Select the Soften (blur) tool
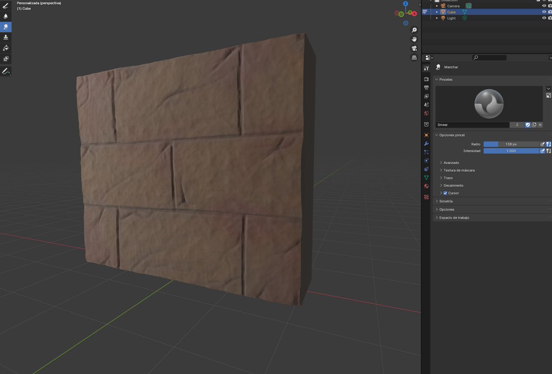 pos(6,16)
